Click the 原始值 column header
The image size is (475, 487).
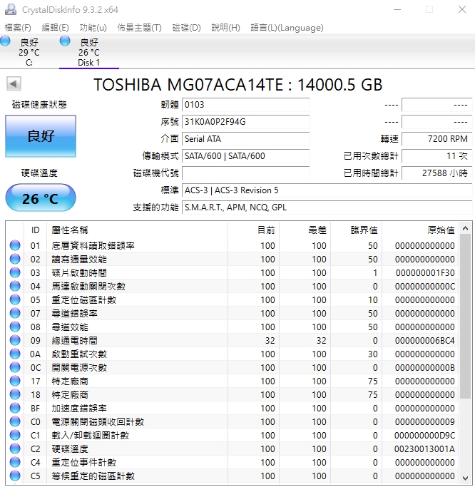[x=420, y=230]
